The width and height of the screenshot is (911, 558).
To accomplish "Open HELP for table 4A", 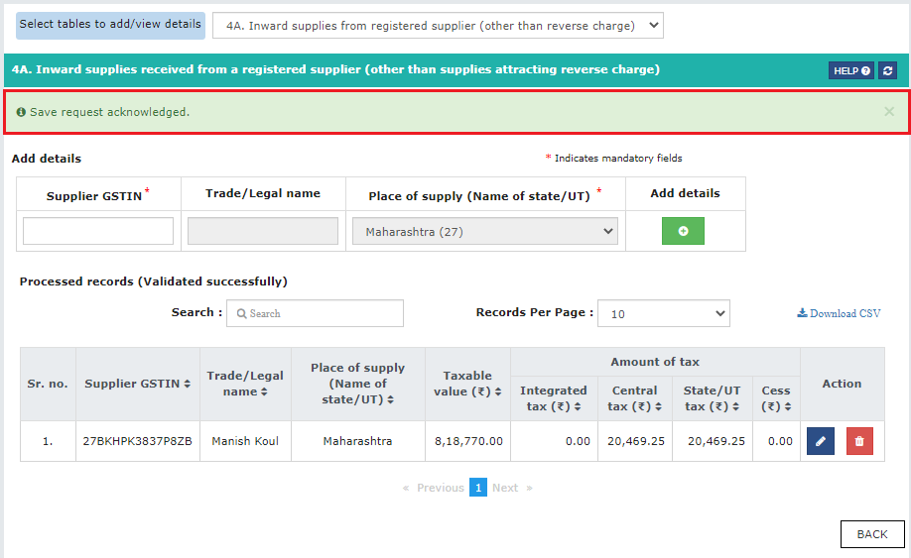I will 851,70.
